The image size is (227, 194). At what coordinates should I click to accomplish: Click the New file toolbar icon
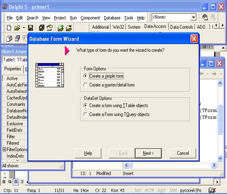tap(9, 28)
